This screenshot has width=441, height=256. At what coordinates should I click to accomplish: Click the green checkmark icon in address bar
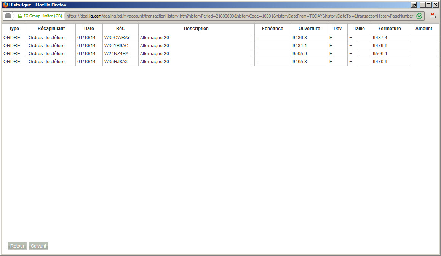point(419,16)
